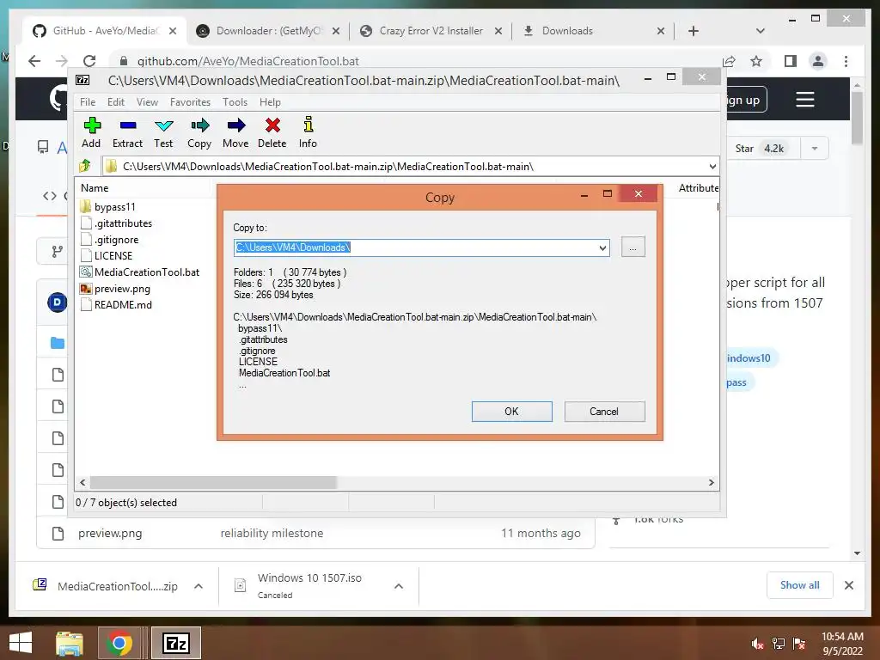Select MediaCreationTool.bat in the file list
This screenshot has width=880, height=660.
click(140, 272)
